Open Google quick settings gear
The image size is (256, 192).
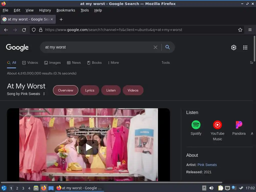234,47
